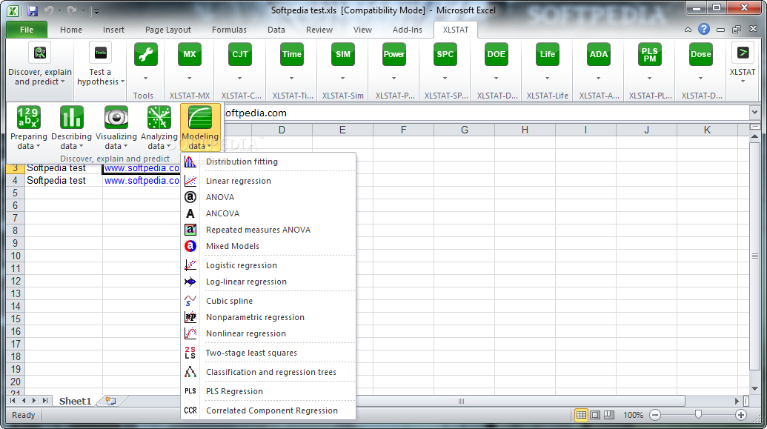The width and height of the screenshot is (767, 429).
Task: Click the PLS PM icon
Action: tap(650, 54)
